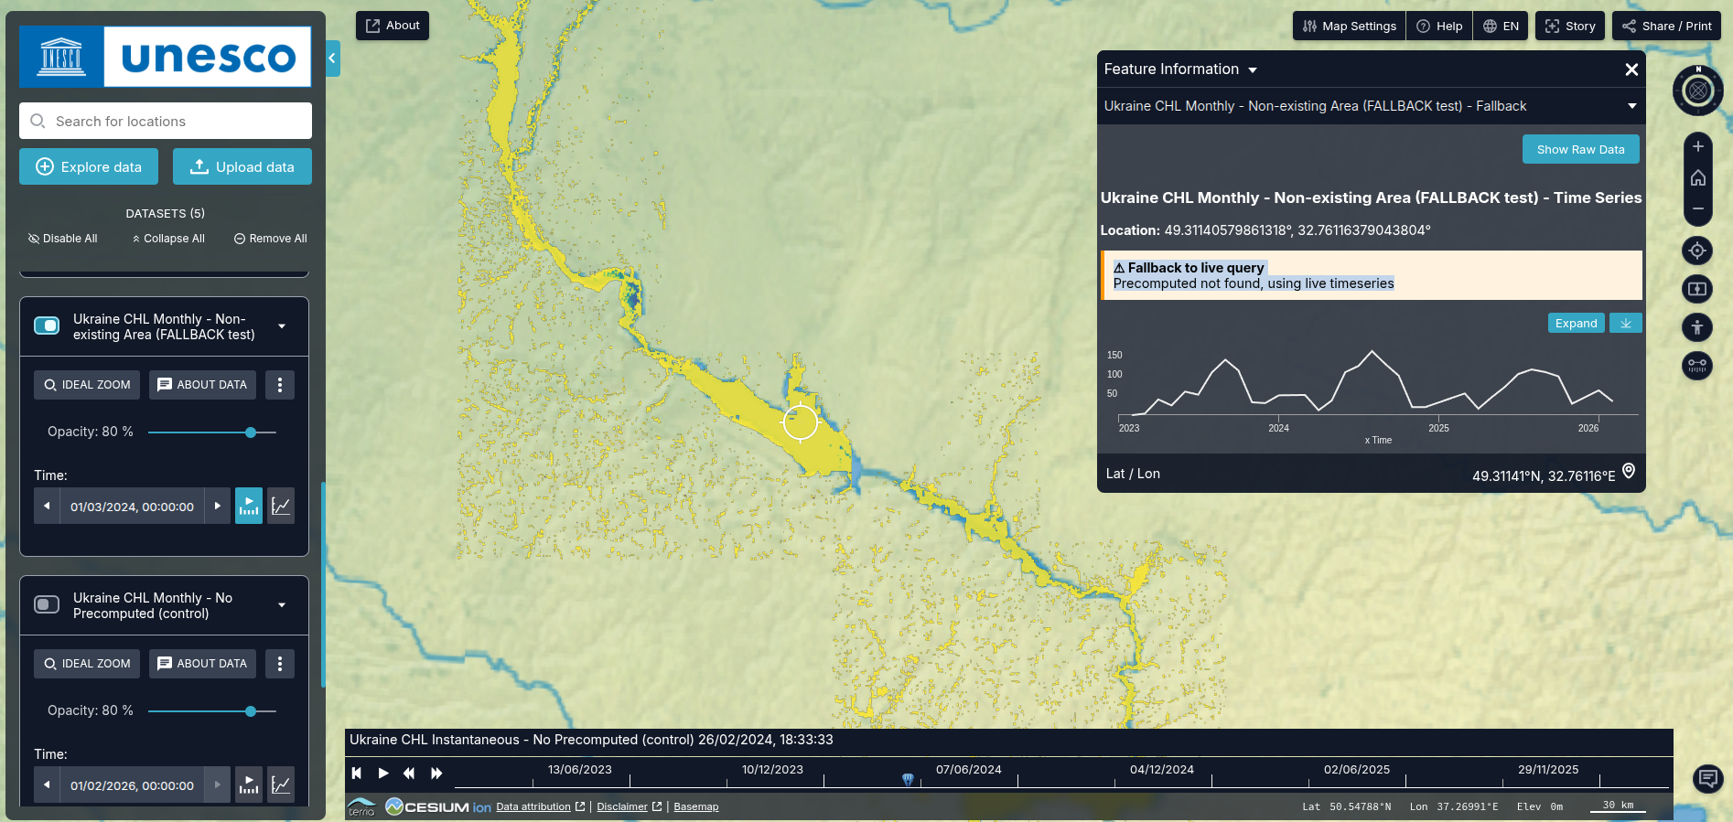Download the time series chart
1733x822 pixels.
tap(1625, 323)
